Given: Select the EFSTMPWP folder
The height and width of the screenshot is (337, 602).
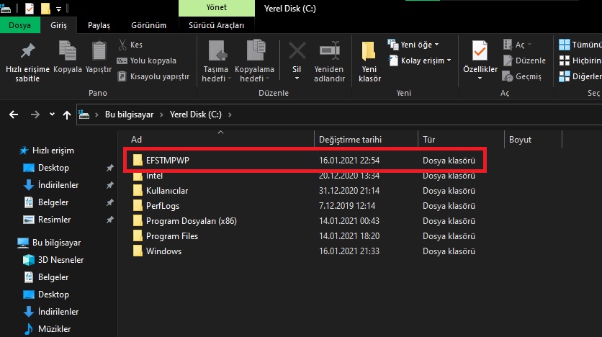Looking at the screenshot, I should pyautogui.click(x=305, y=160).
